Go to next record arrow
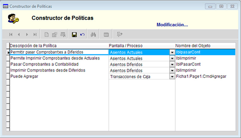 pyautogui.click(x=27, y=35)
